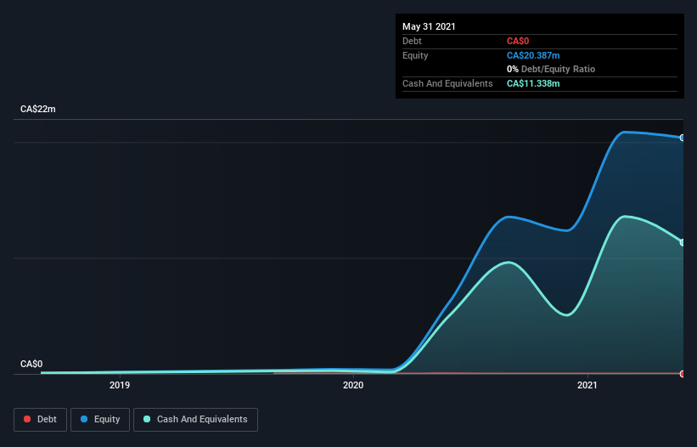The image size is (697, 447).
Task: Toggle the Equity legend button
Action: tap(100, 420)
